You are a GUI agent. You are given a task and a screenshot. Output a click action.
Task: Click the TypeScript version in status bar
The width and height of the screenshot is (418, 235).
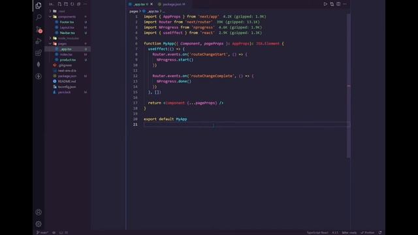(x=335, y=232)
